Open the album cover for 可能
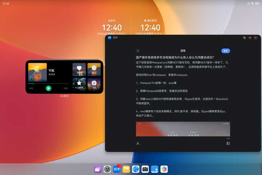This screenshot has height=175, width=262. click(x=37, y=72)
